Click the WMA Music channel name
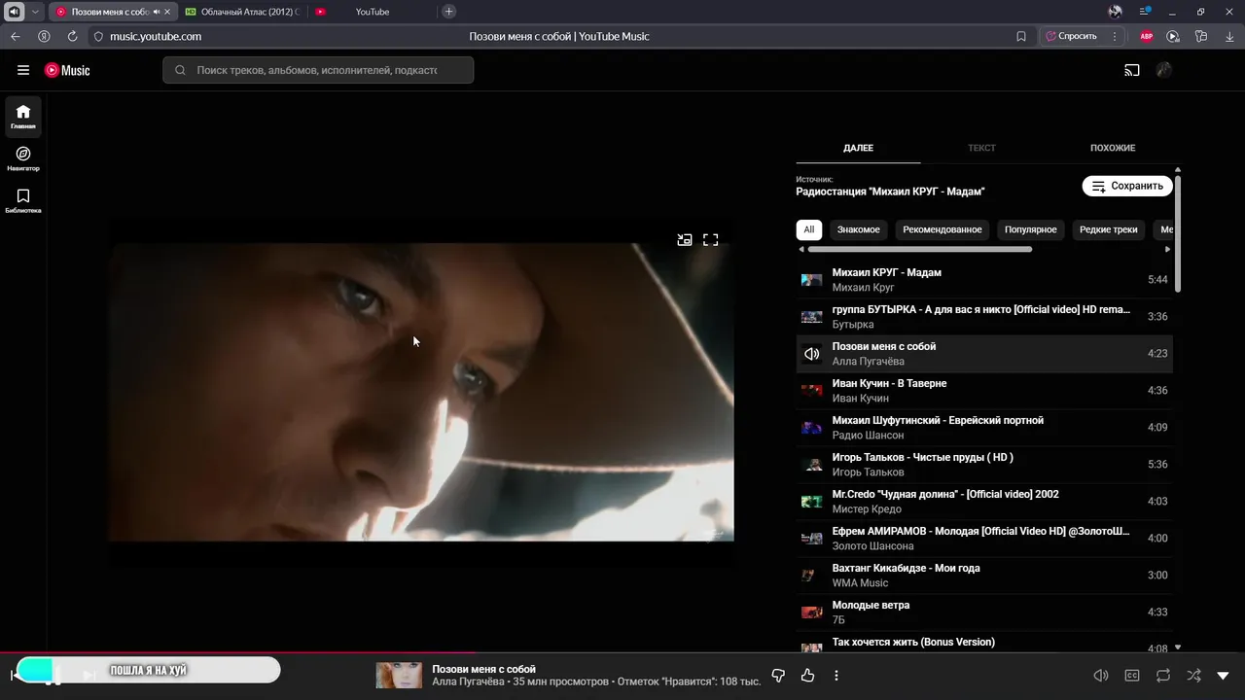1245x700 pixels. [x=860, y=583]
